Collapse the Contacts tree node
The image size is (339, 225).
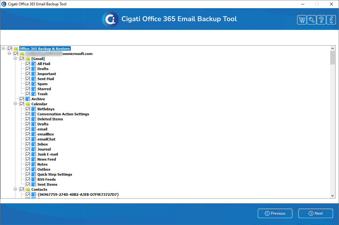15,189
